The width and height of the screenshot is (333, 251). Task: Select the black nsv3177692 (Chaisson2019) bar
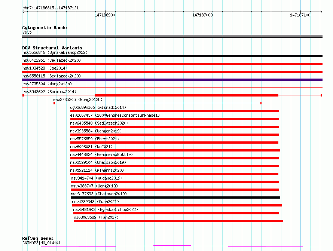click(175, 198)
